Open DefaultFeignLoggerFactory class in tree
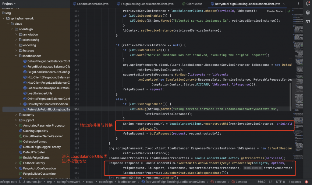312x185 pixels. tap(40, 147)
